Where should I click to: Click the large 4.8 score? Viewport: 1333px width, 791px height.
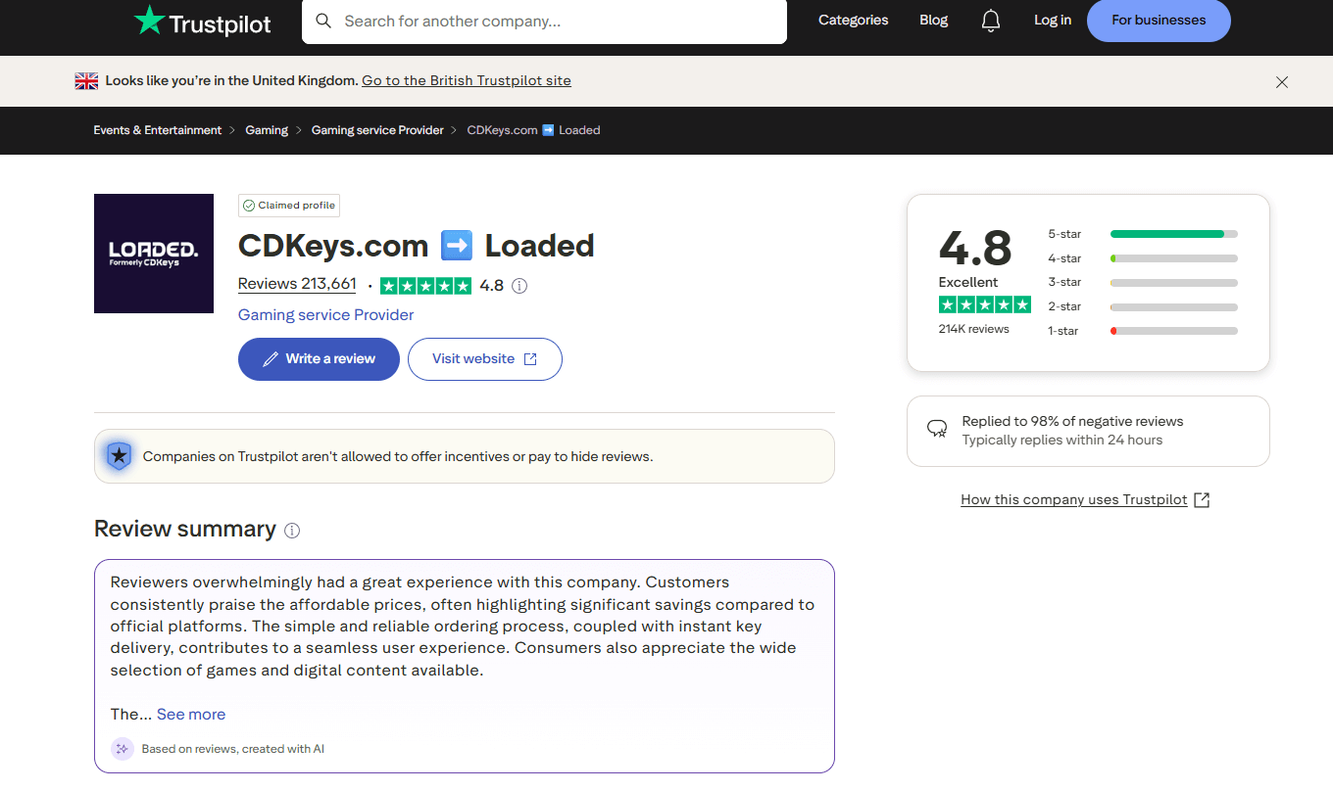[x=975, y=248]
